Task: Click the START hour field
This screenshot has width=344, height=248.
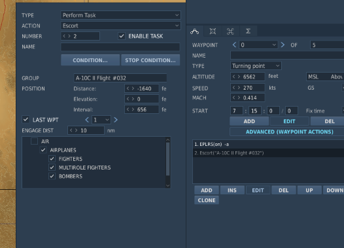Action: pos(237,111)
